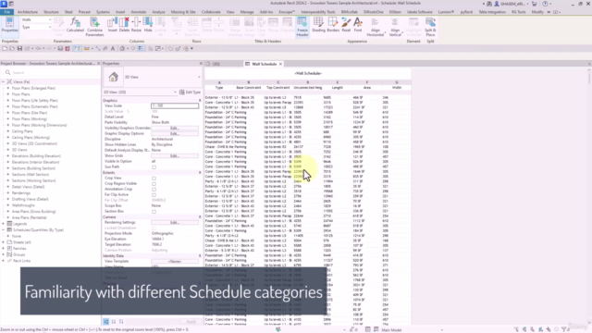The image size is (592, 333).
Task: Open the Walls category dropdown in ribbon
Action: 36,19
